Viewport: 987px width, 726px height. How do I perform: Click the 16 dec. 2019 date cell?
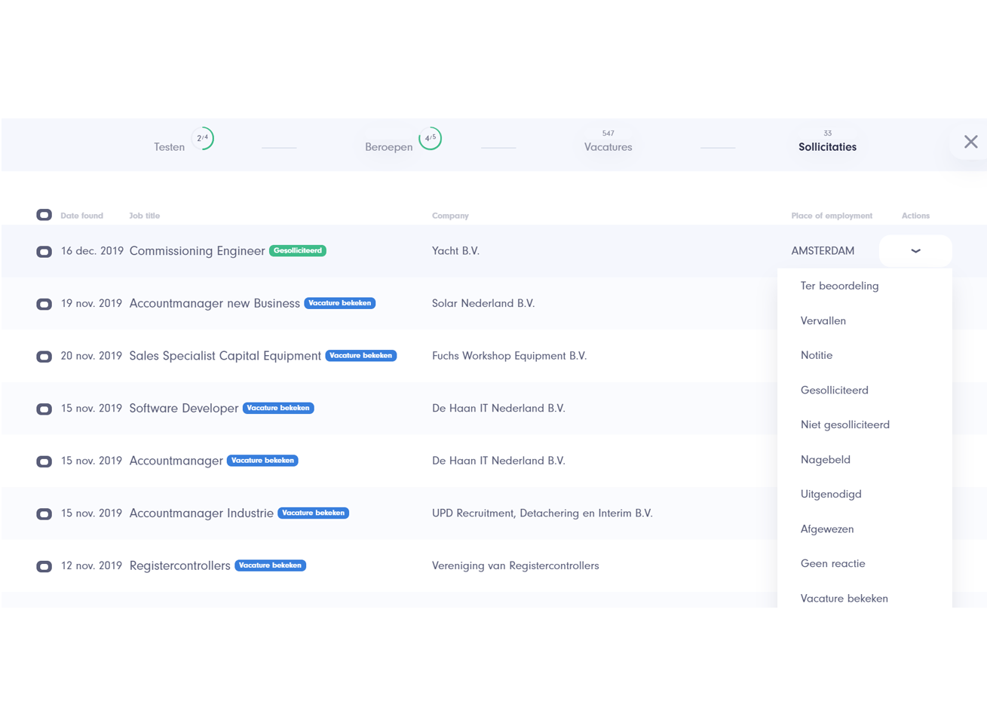pyautogui.click(x=92, y=251)
